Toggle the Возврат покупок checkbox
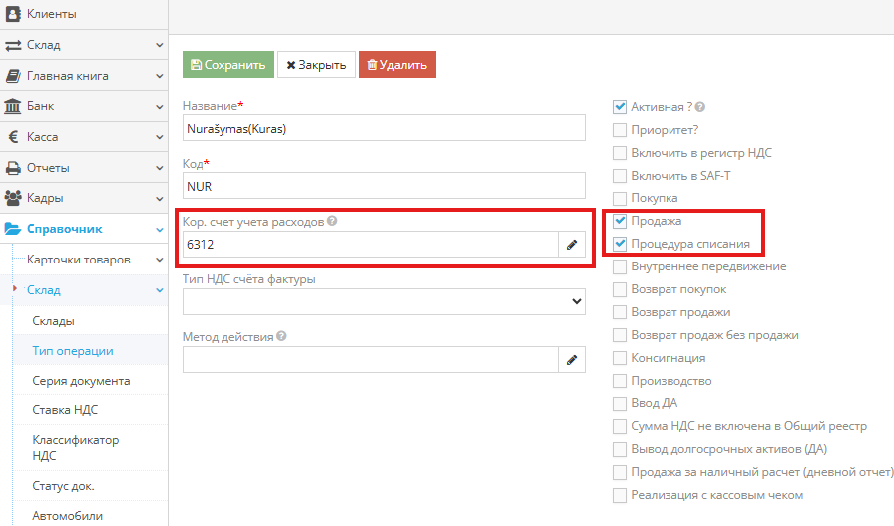894x526 pixels. click(x=620, y=289)
